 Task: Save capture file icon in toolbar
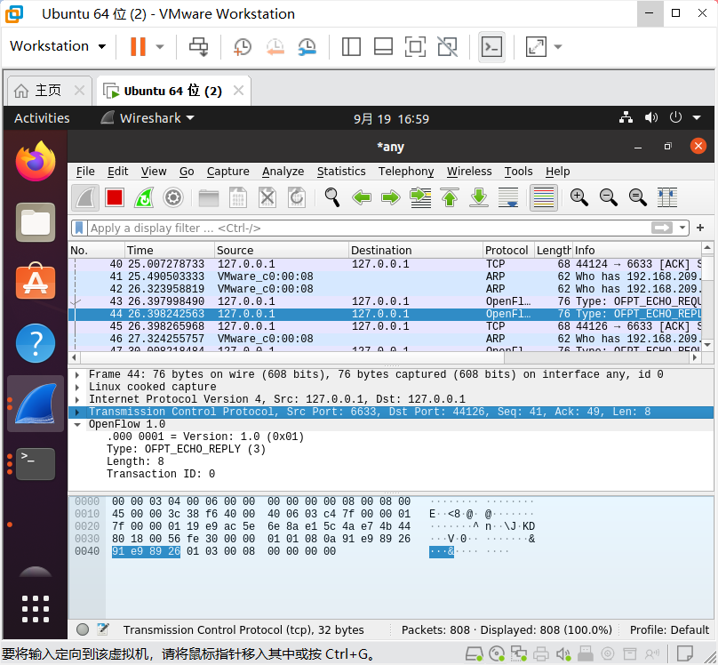[x=237, y=198]
